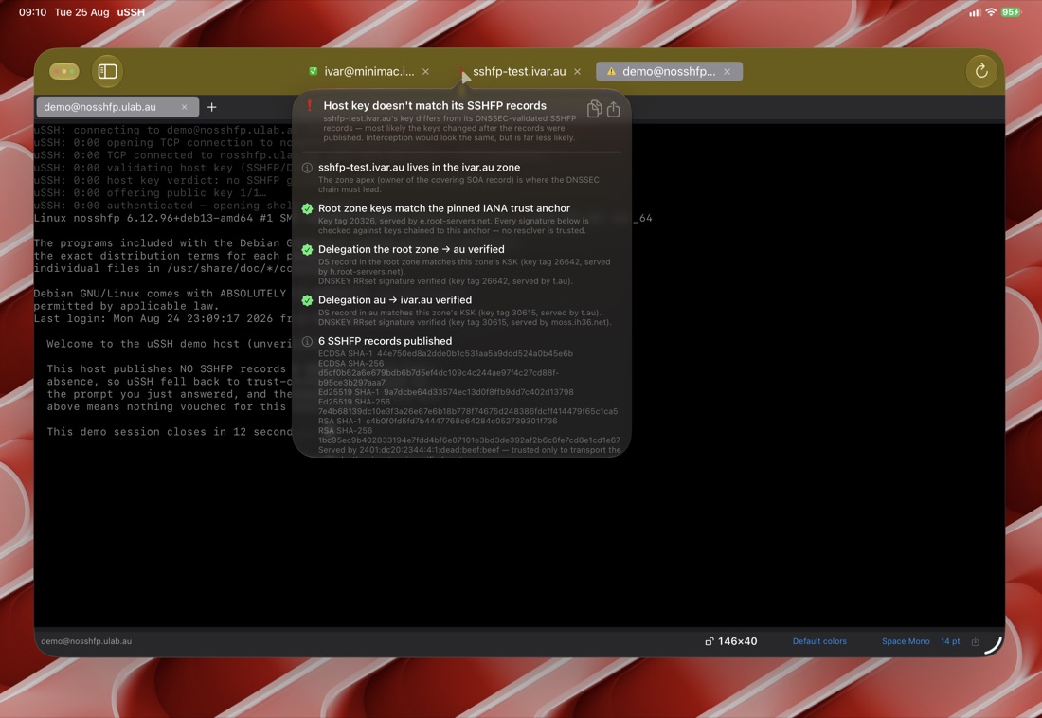Close the demo@nosshfp.ulab.au inner tab
Viewport: 1042px width, 718px height.
point(184,107)
